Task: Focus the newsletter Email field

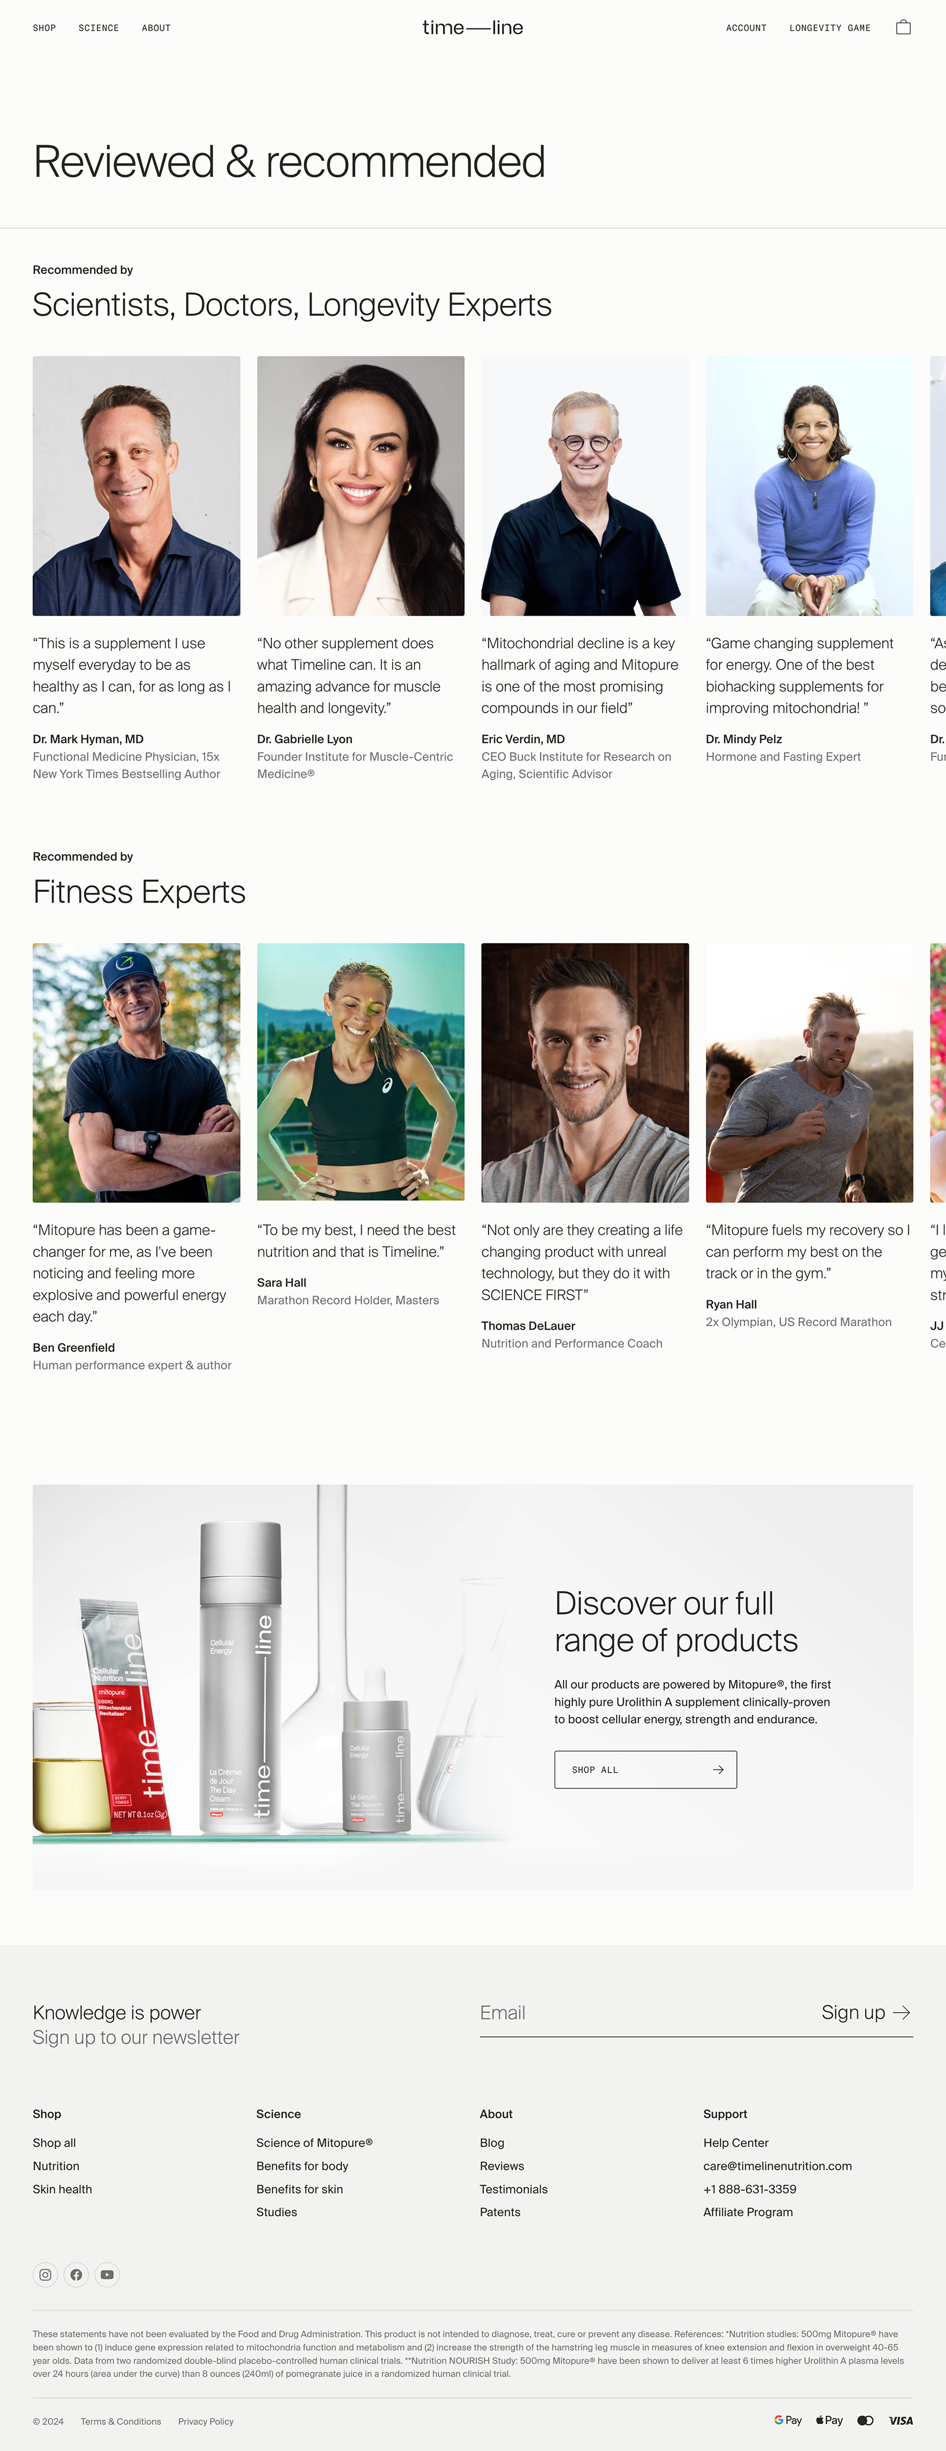Action: tap(637, 2012)
